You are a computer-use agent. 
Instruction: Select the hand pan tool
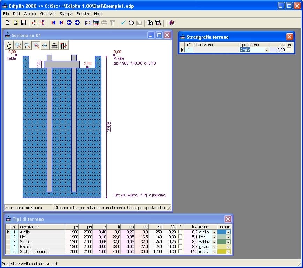click(9, 45)
